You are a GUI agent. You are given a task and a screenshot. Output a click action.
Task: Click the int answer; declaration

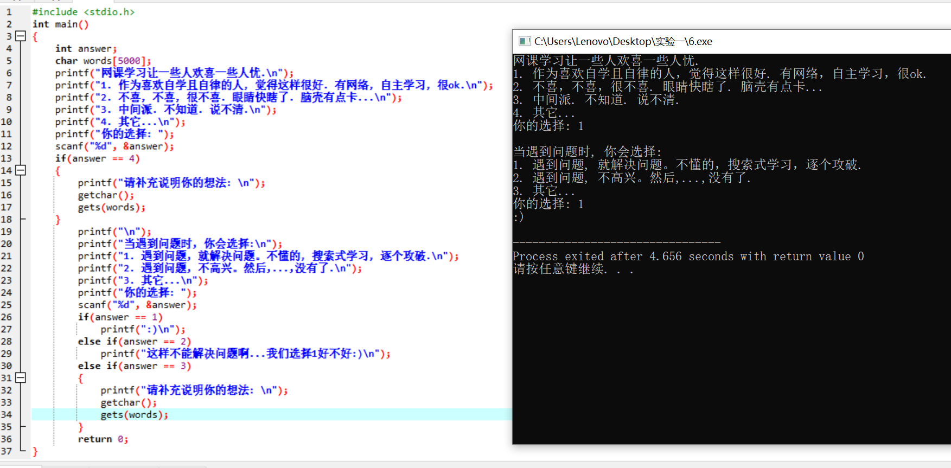tap(86, 48)
